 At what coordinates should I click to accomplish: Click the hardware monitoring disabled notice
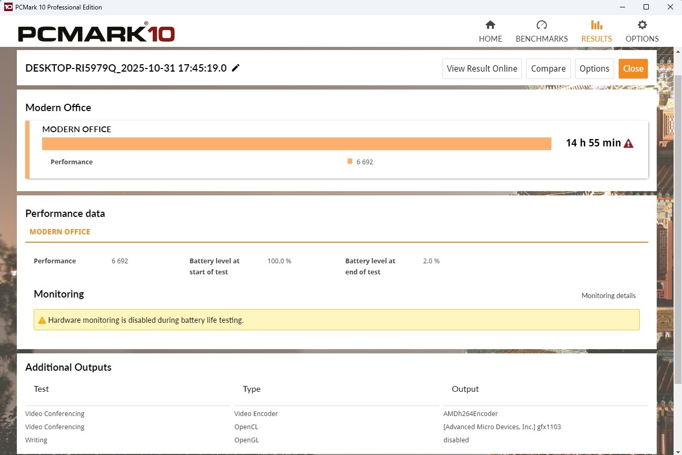(337, 320)
